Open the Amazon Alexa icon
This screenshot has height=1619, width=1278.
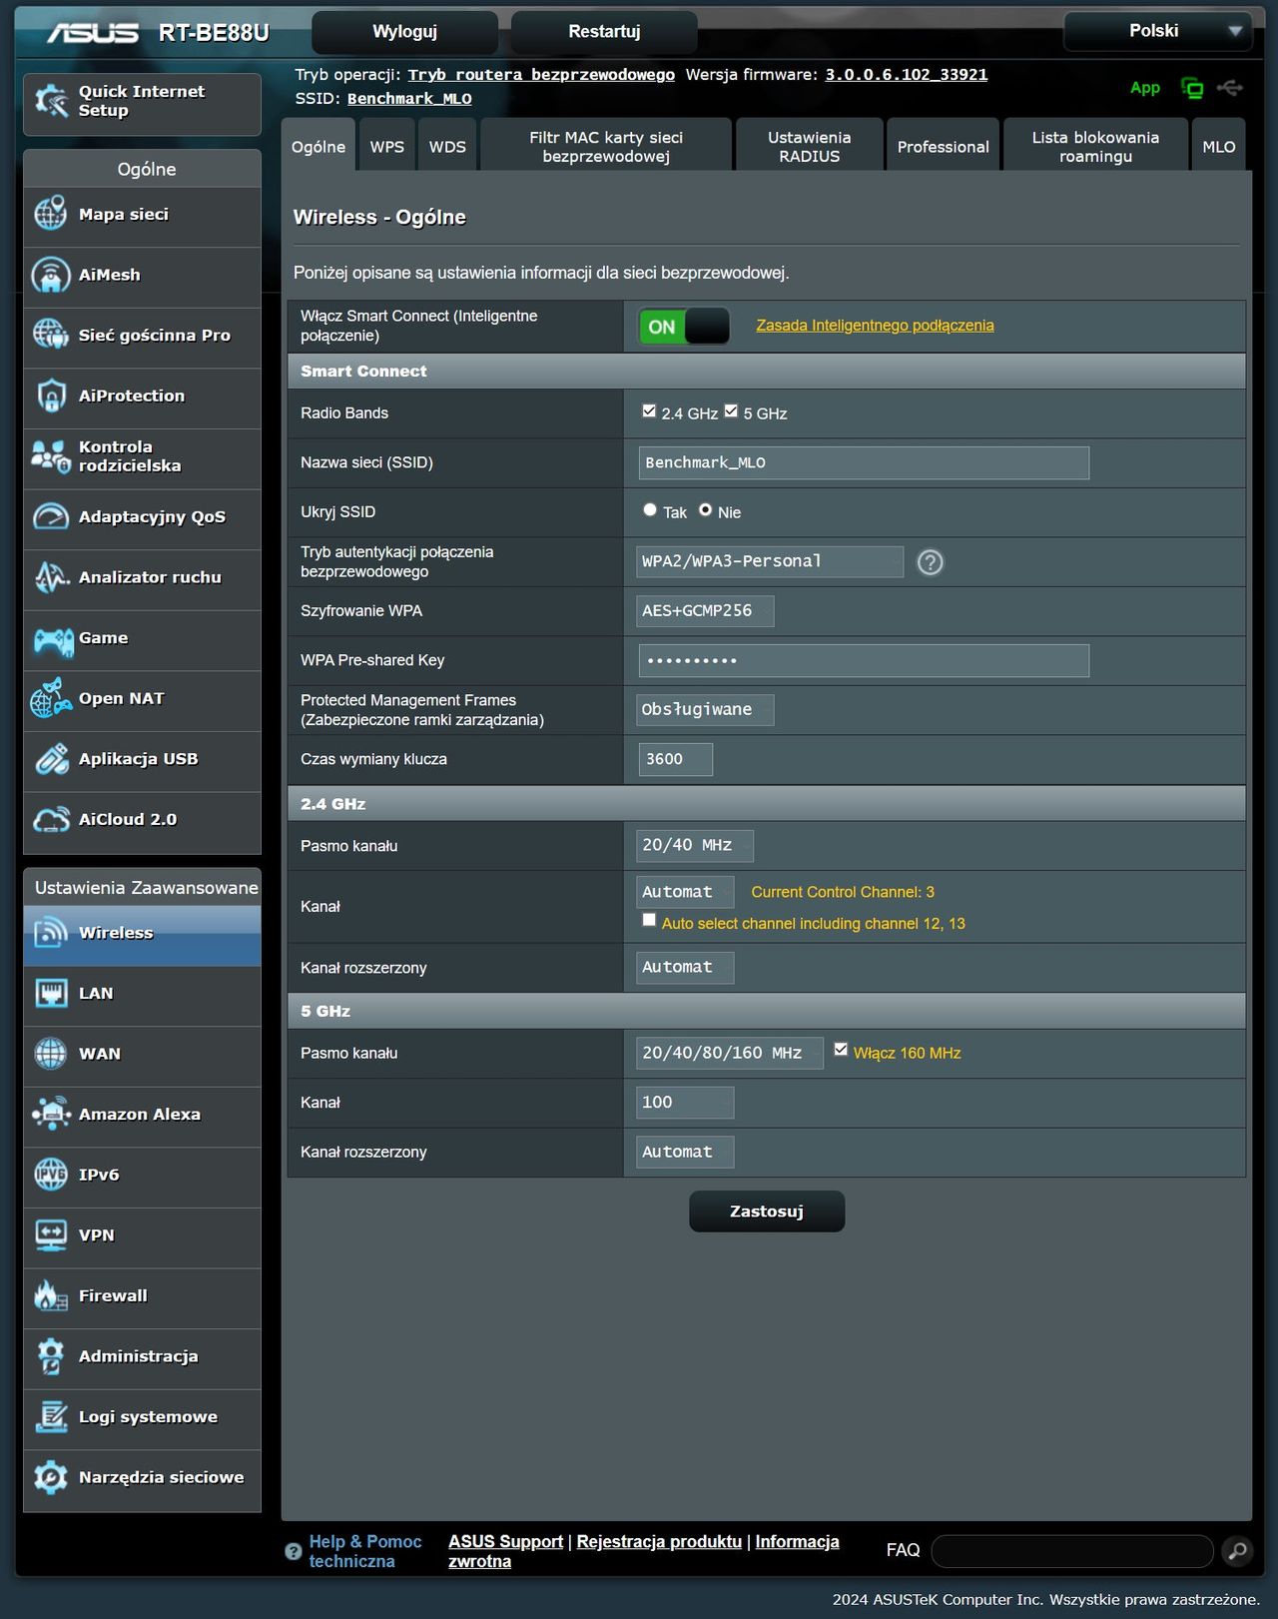click(50, 1114)
